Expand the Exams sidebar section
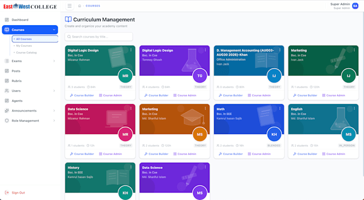This screenshot has width=364, height=200. [54, 61]
